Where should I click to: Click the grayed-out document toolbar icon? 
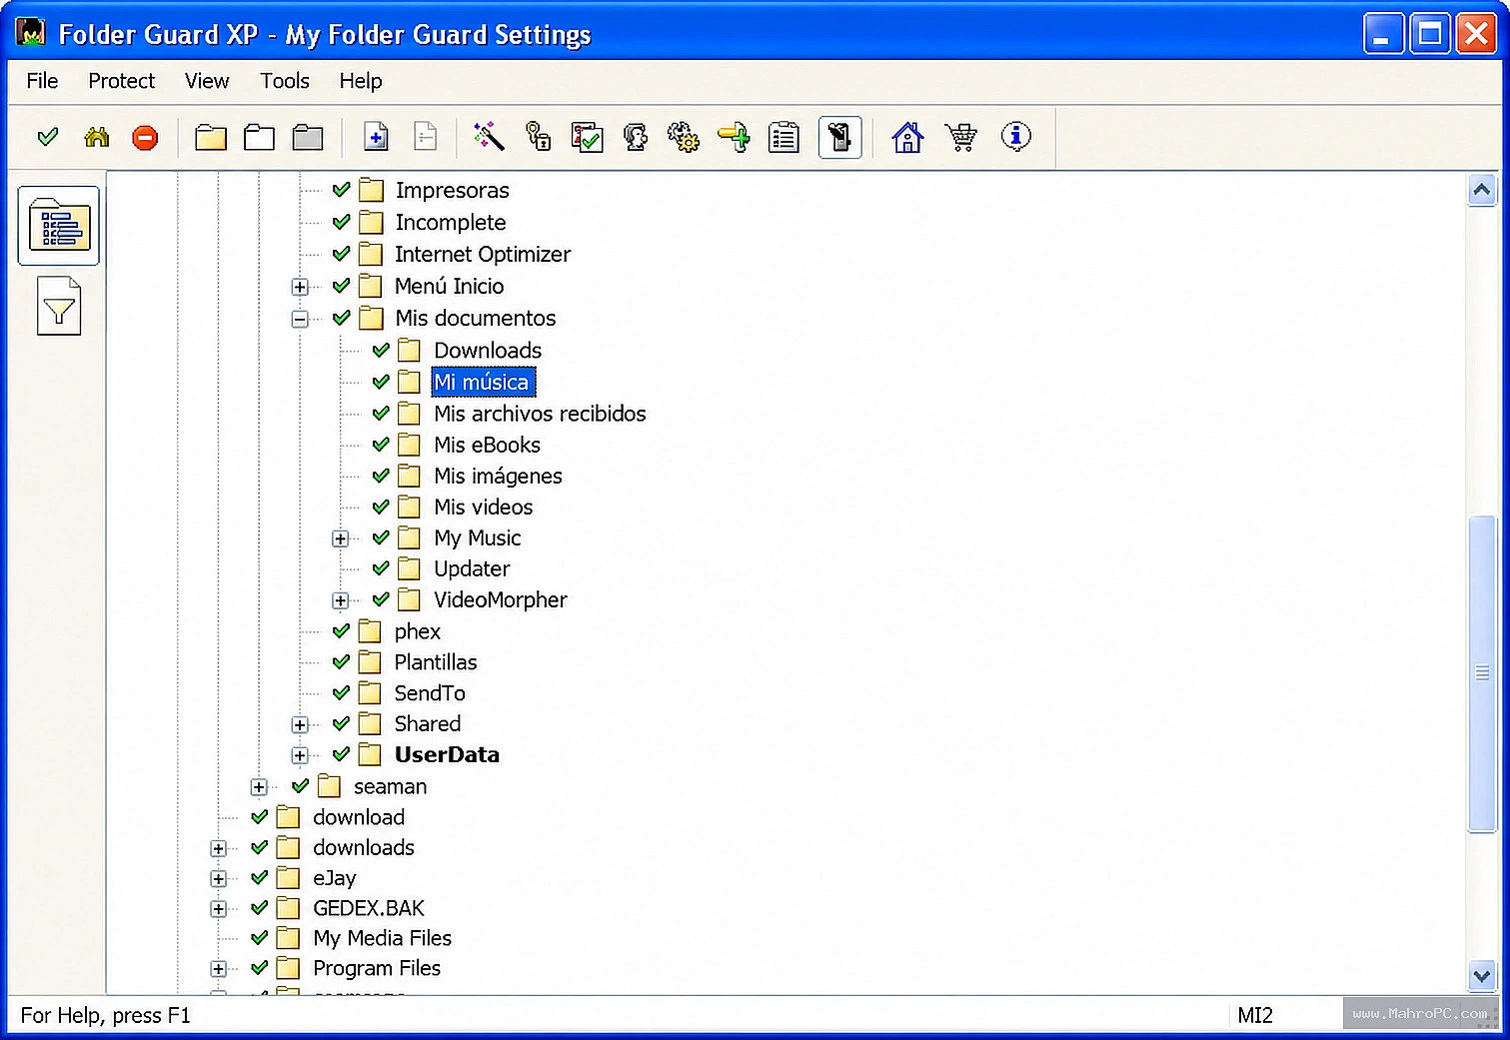click(x=426, y=137)
